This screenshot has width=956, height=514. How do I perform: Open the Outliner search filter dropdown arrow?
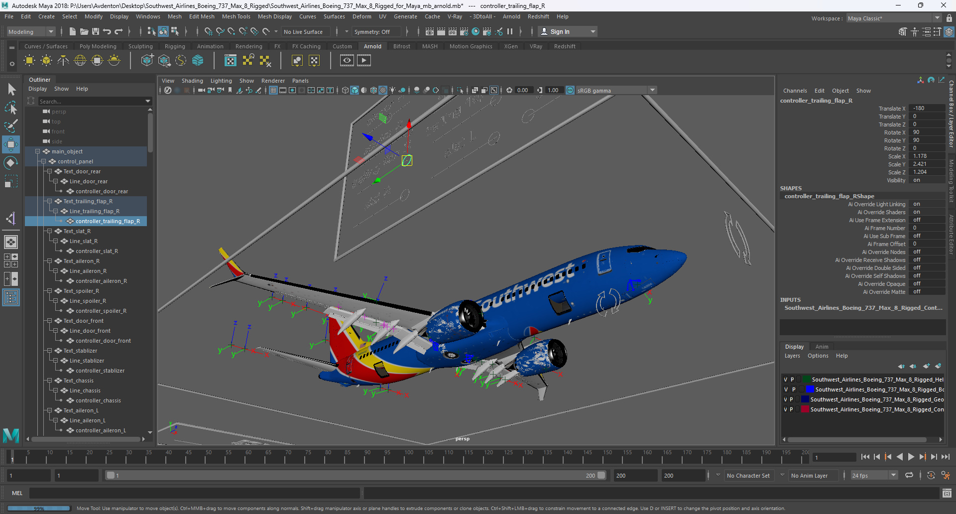148,101
